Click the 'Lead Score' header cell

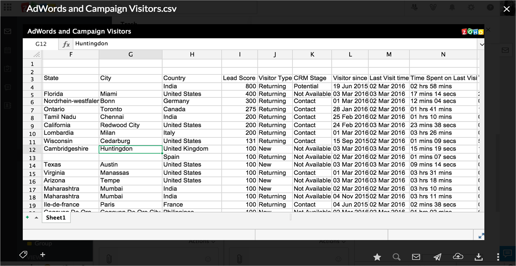(240, 78)
